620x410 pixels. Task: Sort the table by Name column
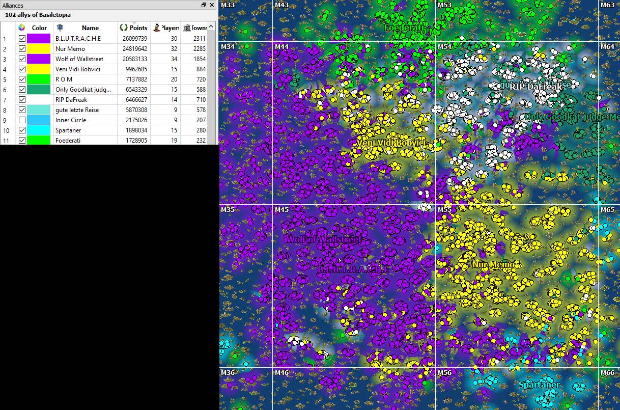point(90,28)
